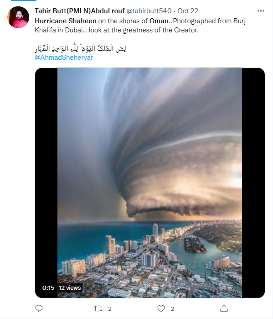Open the @AhmadSheheryar mention
Viewport: 273px width, 319px height.
pyautogui.click(x=64, y=58)
